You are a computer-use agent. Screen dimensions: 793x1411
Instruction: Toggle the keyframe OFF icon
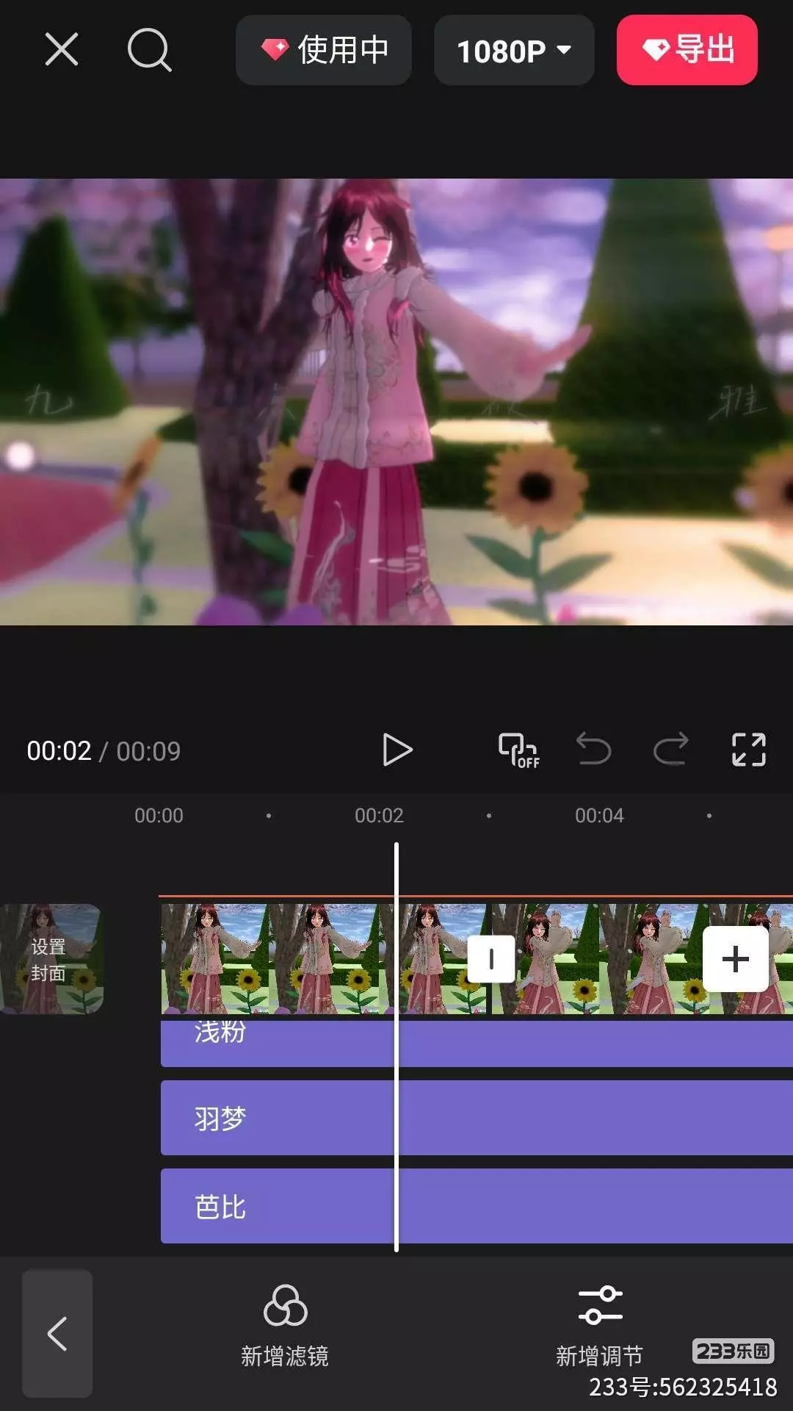518,750
